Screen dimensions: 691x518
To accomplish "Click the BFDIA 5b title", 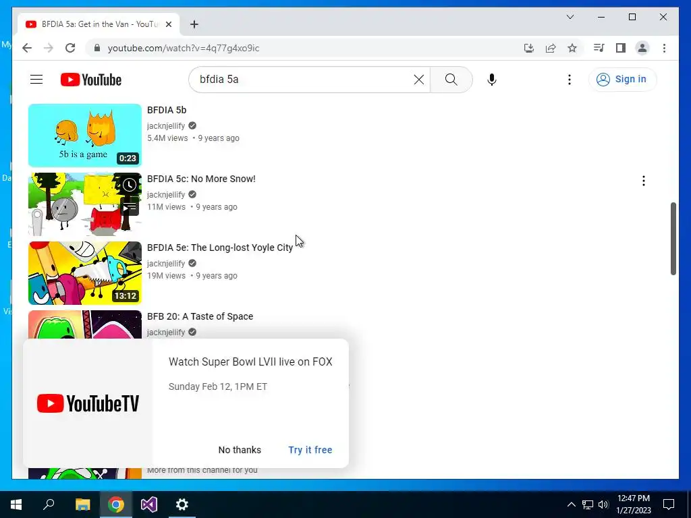I will point(167,110).
